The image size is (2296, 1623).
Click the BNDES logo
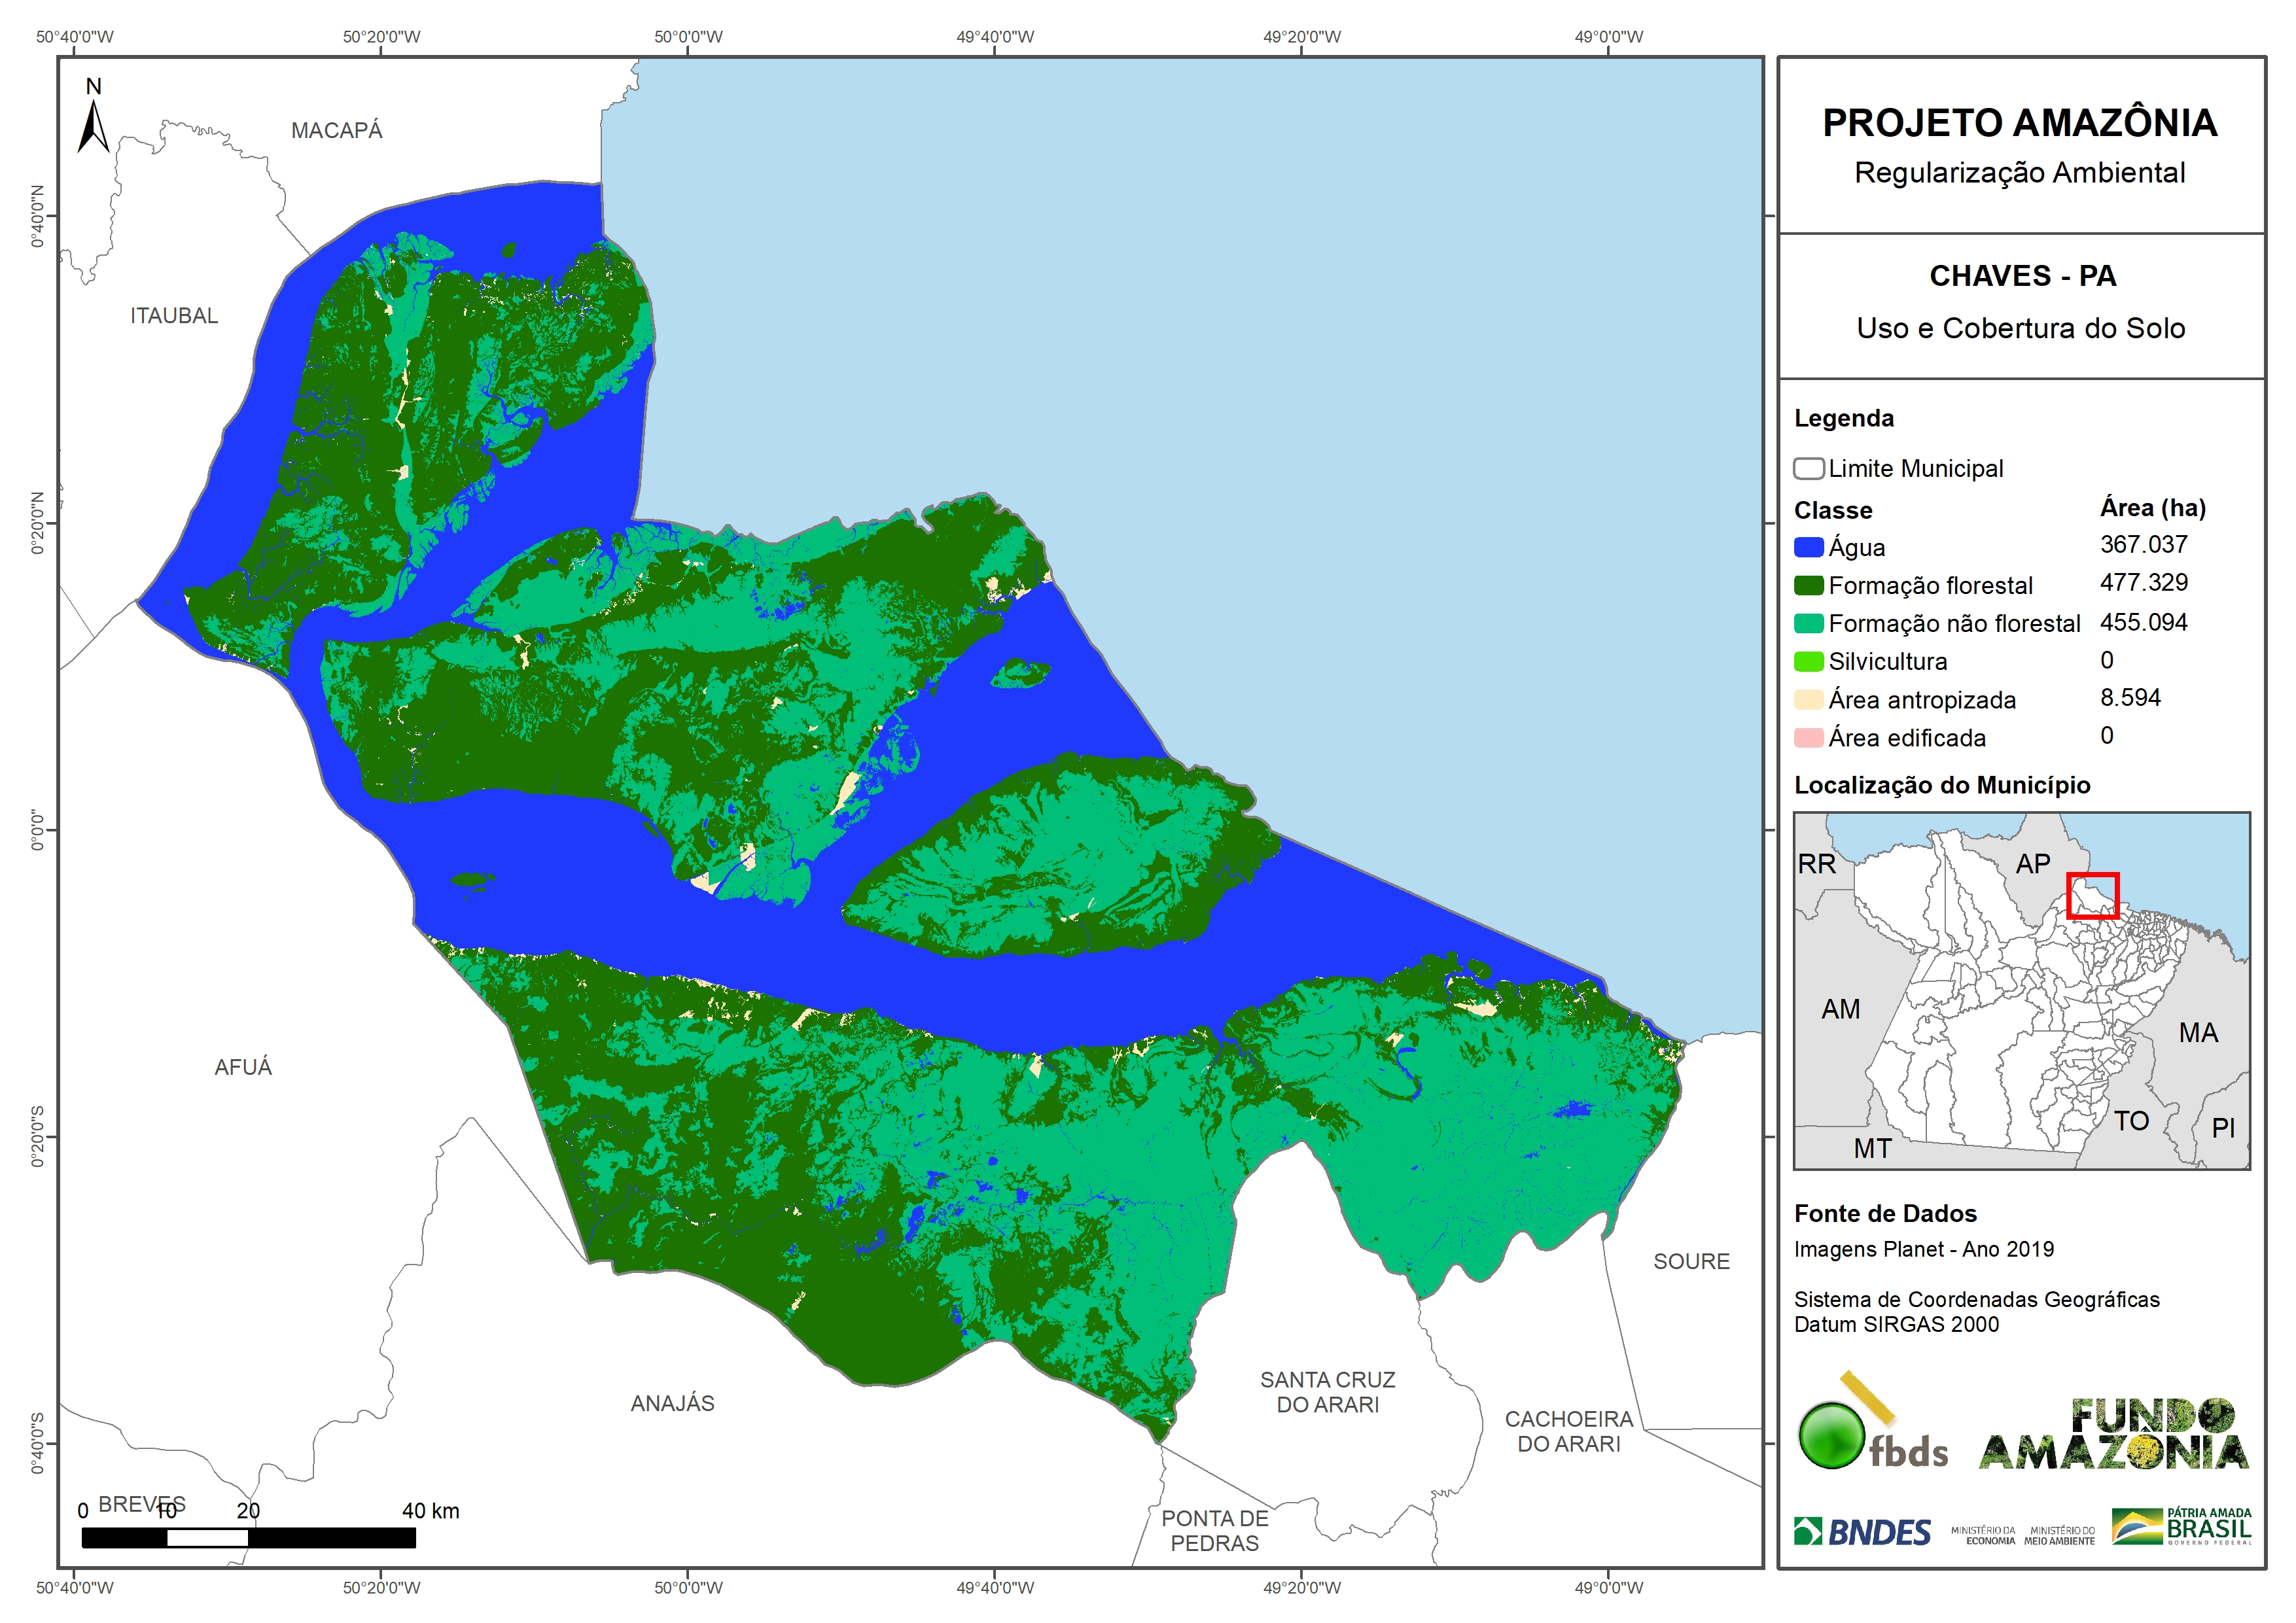coord(1862,1532)
